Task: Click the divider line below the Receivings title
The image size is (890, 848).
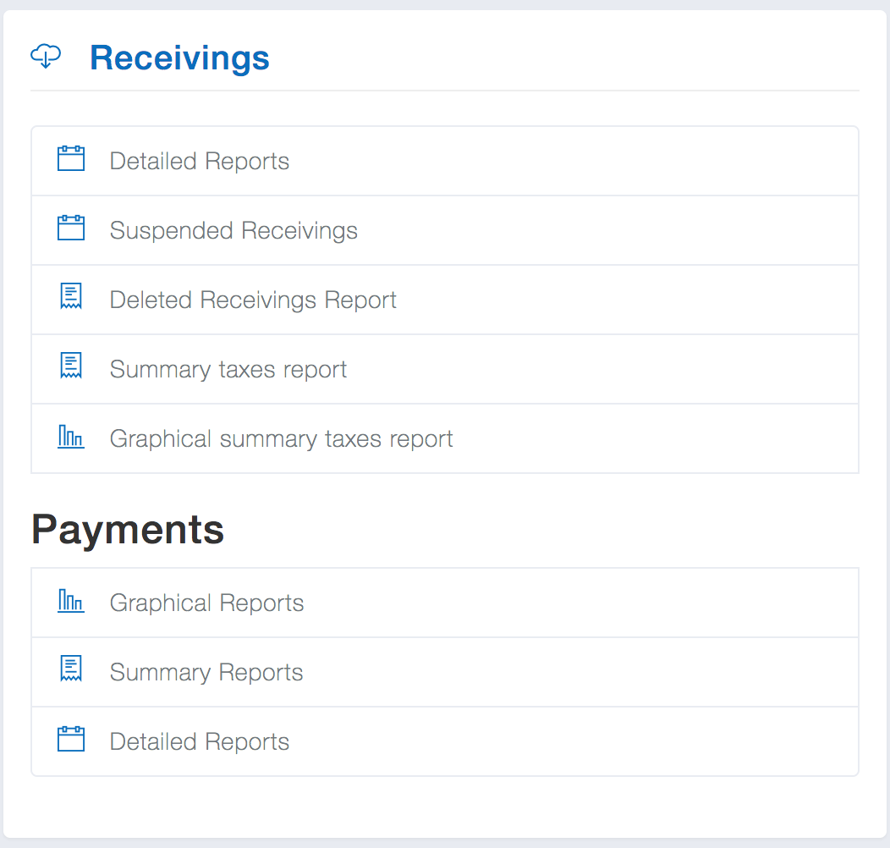Action: (444, 90)
